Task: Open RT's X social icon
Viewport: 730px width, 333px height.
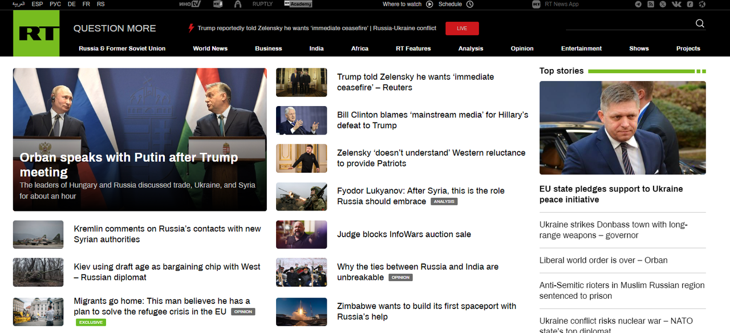Action: coord(663,4)
